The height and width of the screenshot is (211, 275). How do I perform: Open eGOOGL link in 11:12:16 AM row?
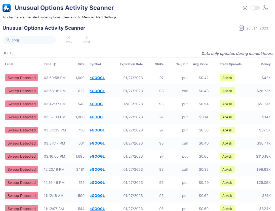click(97, 196)
